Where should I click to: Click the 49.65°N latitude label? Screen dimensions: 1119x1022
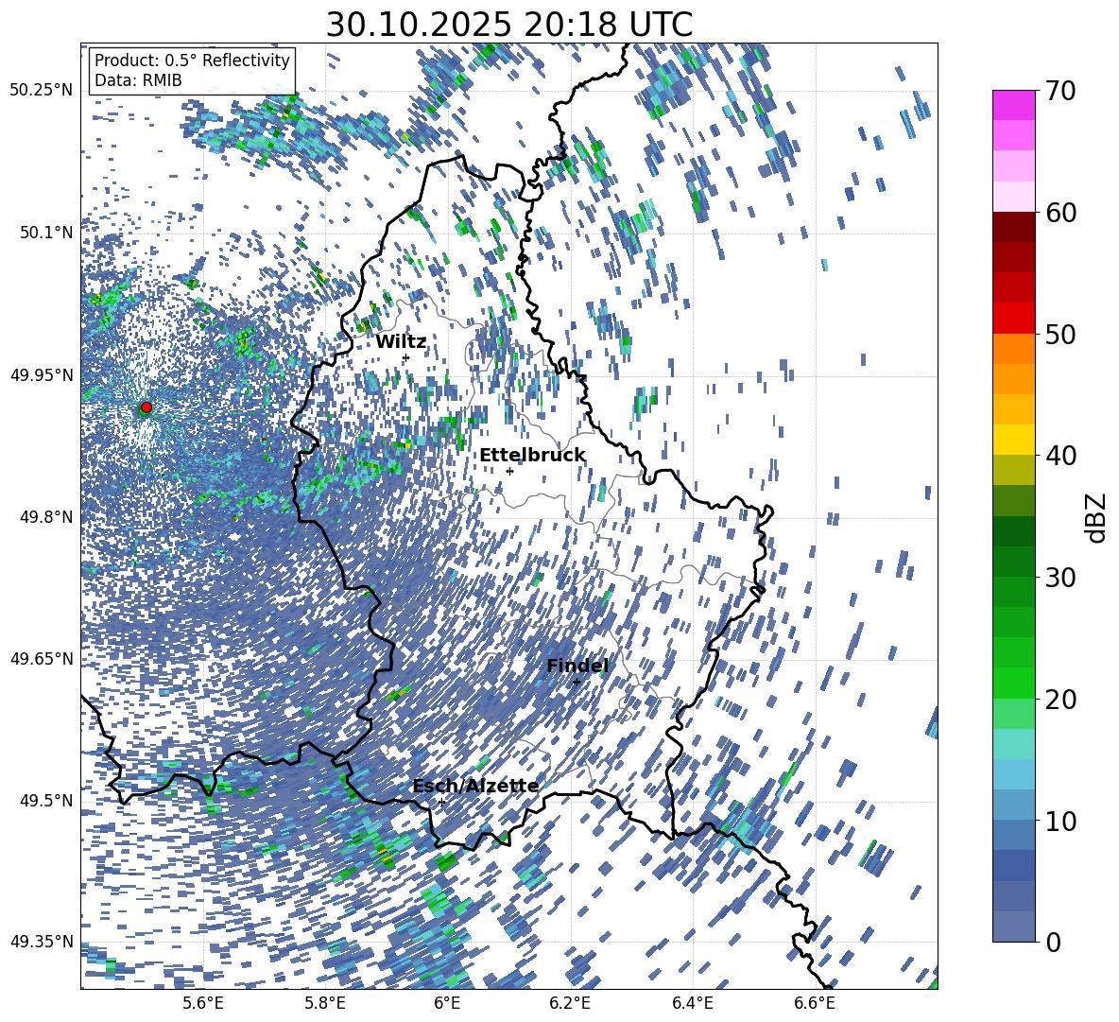click(42, 658)
